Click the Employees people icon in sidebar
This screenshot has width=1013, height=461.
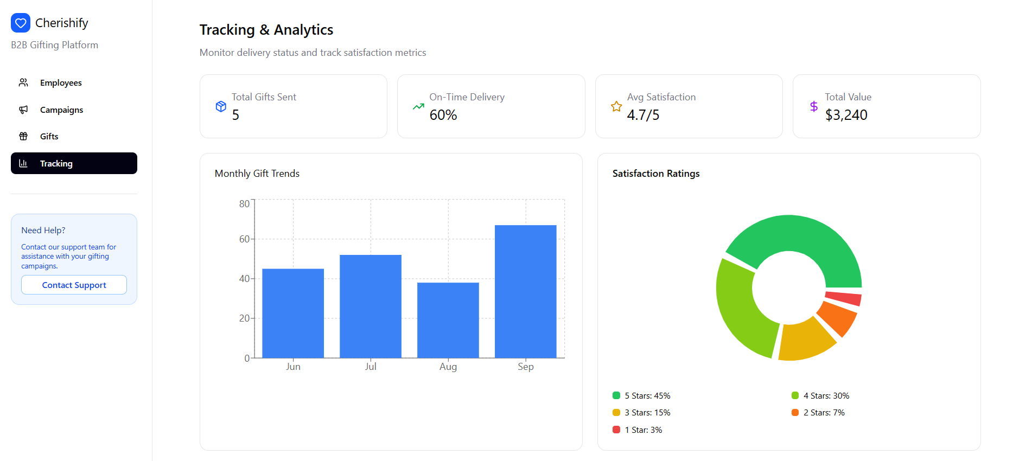pyautogui.click(x=23, y=82)
